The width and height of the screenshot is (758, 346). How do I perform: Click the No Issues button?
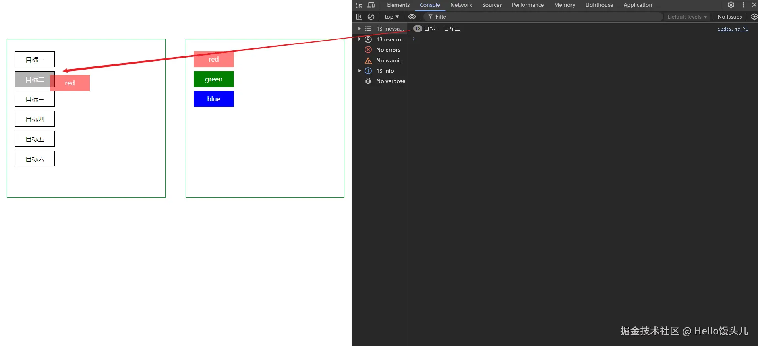(729, 17)
